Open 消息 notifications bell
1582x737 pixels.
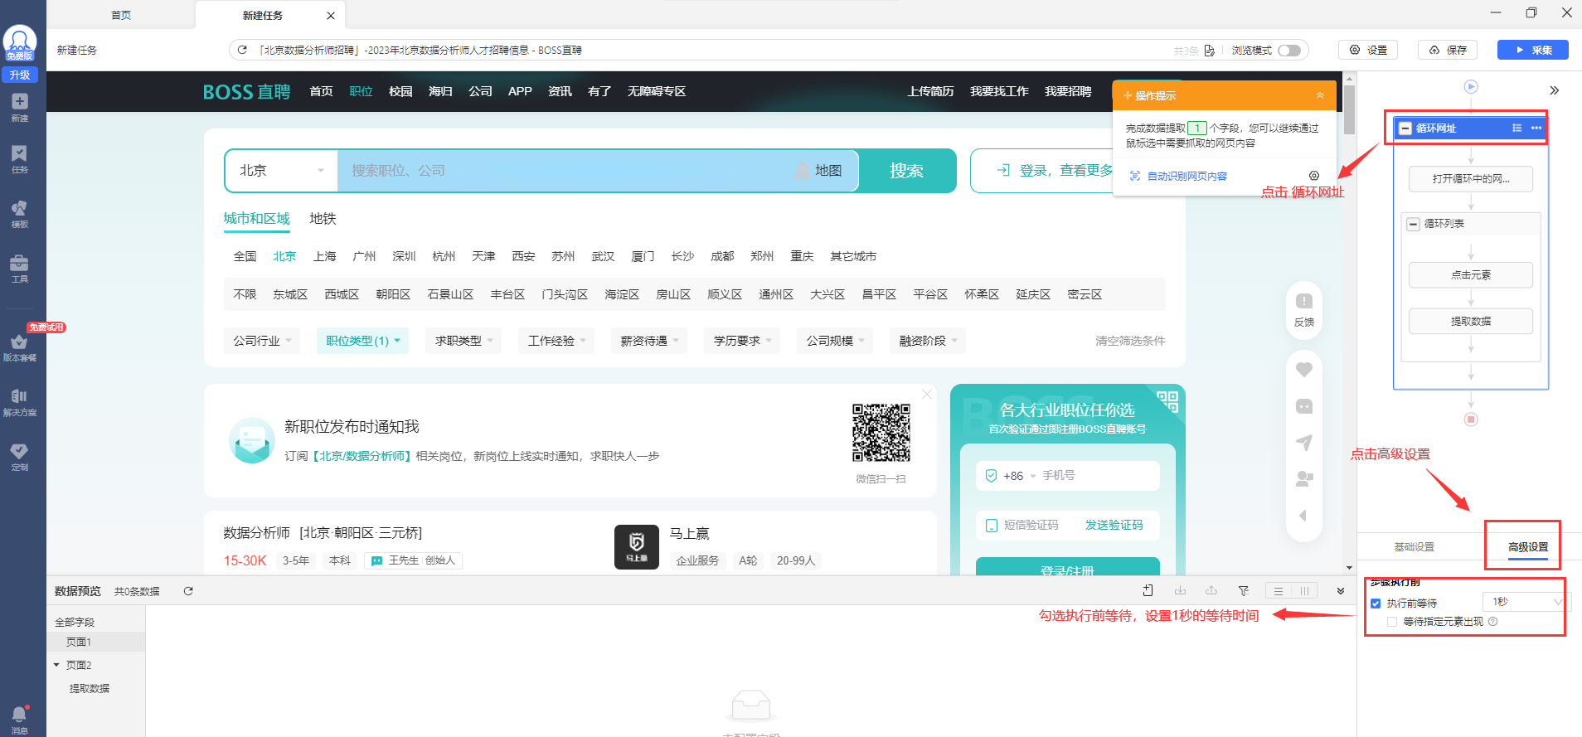click(20, 720)
